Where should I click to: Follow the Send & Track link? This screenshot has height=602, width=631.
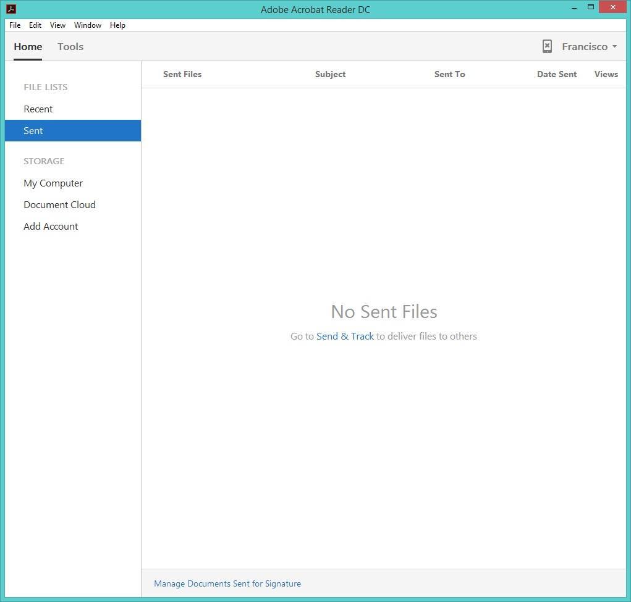click(345, 336)
